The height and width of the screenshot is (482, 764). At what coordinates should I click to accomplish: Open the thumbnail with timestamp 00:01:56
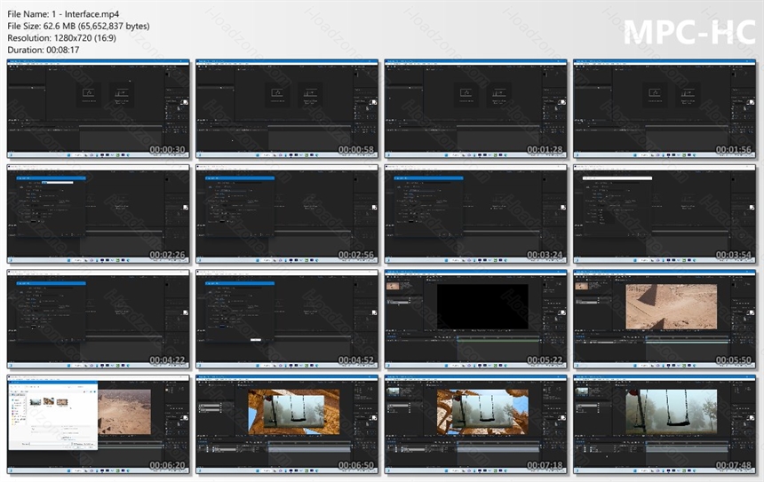point(665,109)
